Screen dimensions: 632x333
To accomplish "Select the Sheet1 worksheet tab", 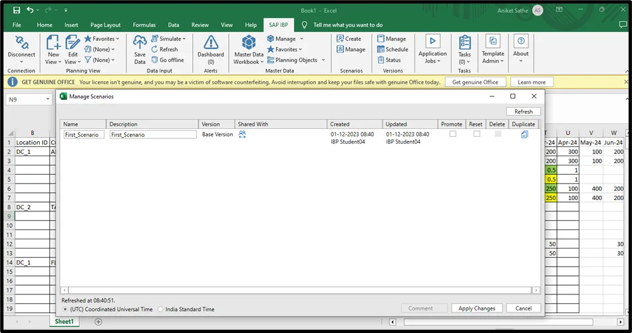I will tap(64, 321).
